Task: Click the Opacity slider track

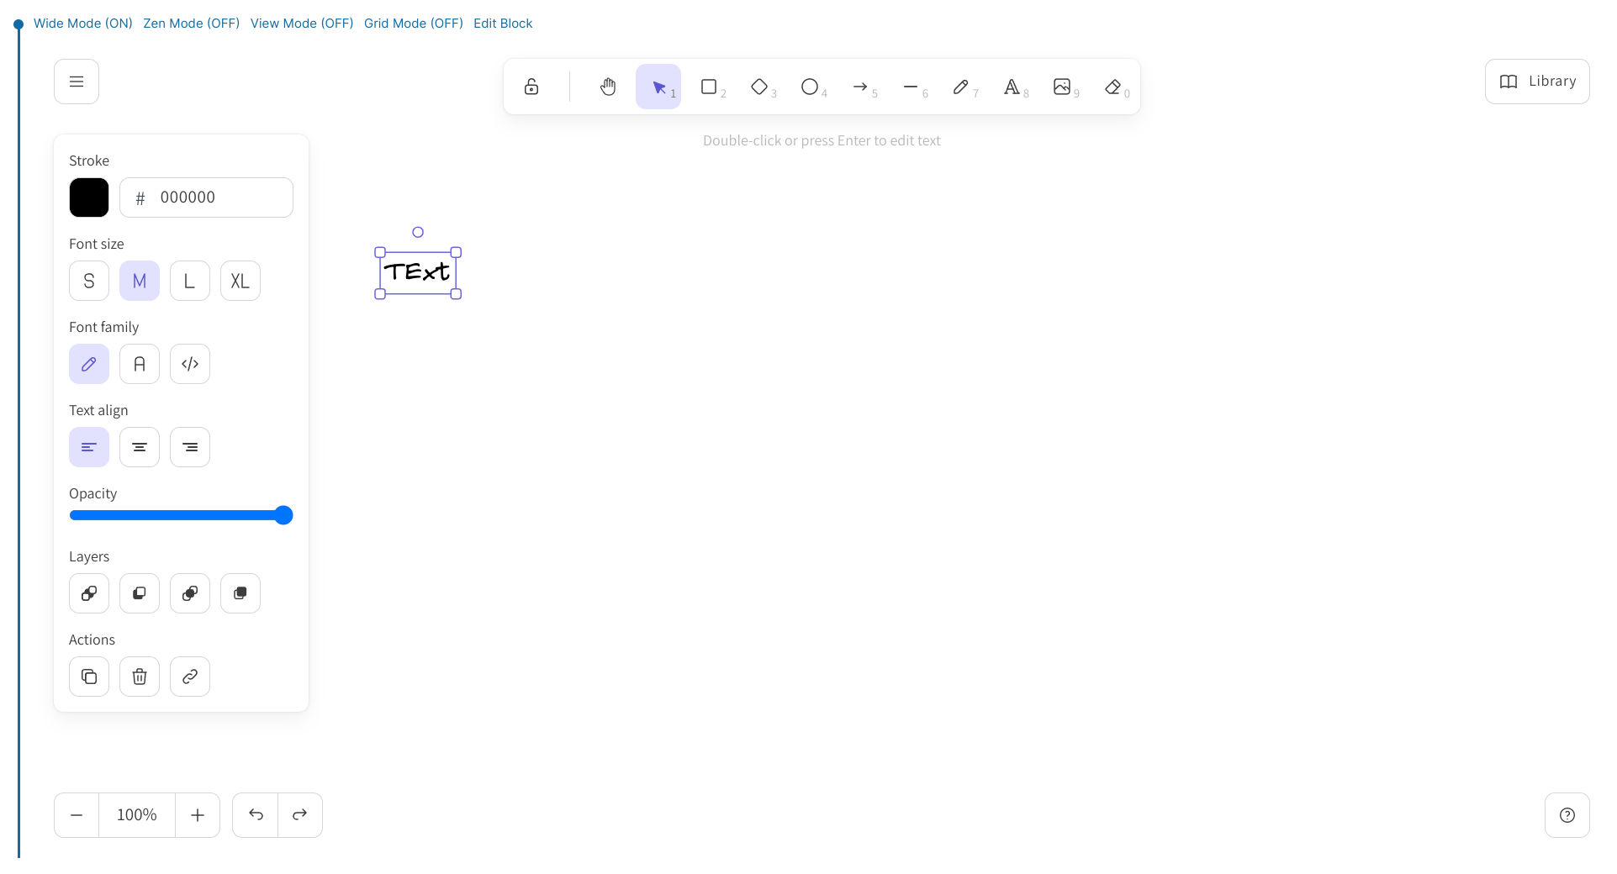Action: tap(181, 515)
